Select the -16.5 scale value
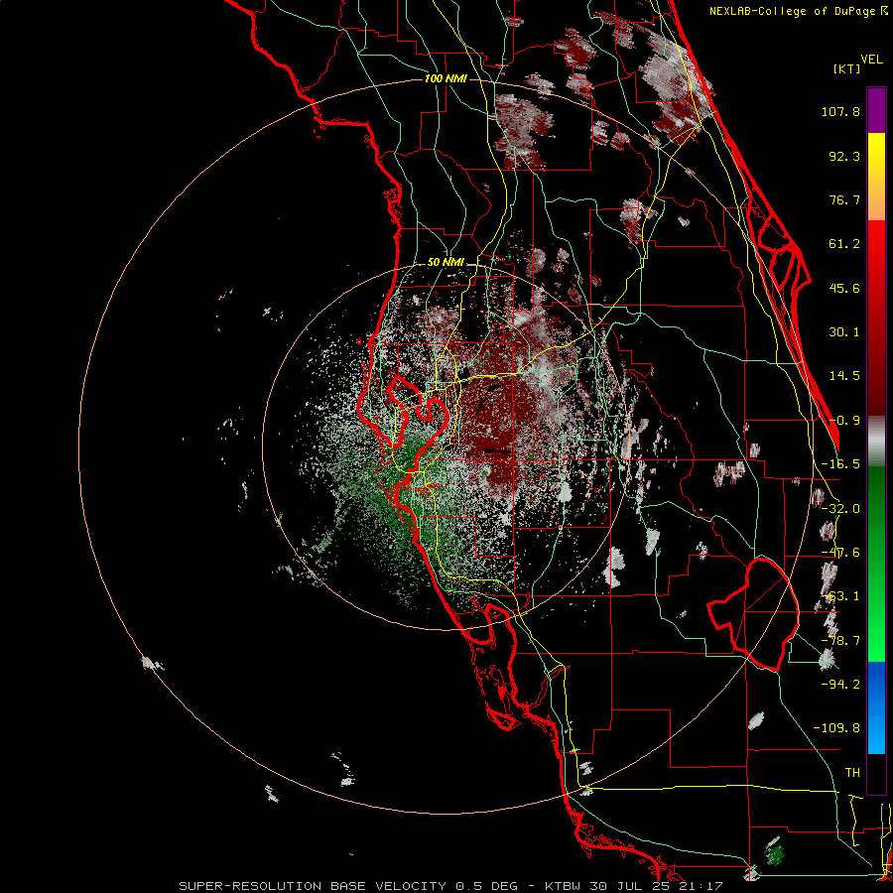 pyautogui.click(x=840, y=464)
